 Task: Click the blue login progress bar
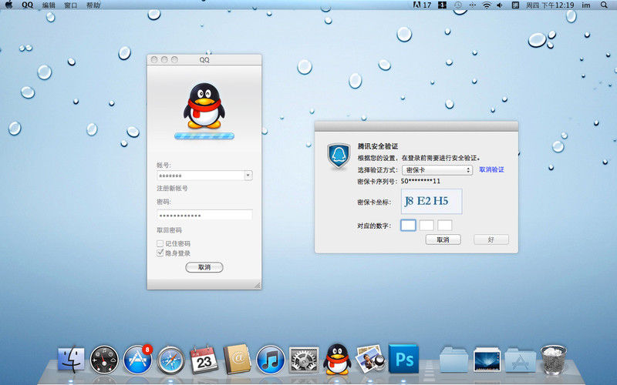204,136
